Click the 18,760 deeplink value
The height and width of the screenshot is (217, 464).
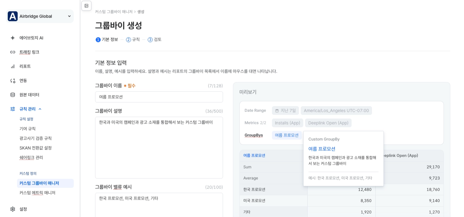click(433, 189)
